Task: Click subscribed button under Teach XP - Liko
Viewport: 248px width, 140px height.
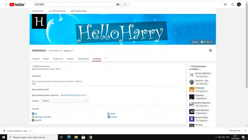Action: tap(202, 84)
